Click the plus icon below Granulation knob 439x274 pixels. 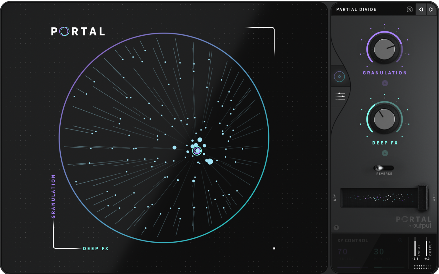tap(385, 83)
